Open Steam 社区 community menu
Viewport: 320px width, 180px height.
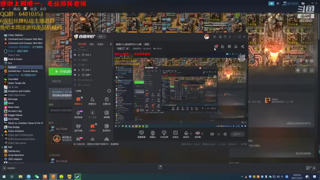tap(34, 9)
